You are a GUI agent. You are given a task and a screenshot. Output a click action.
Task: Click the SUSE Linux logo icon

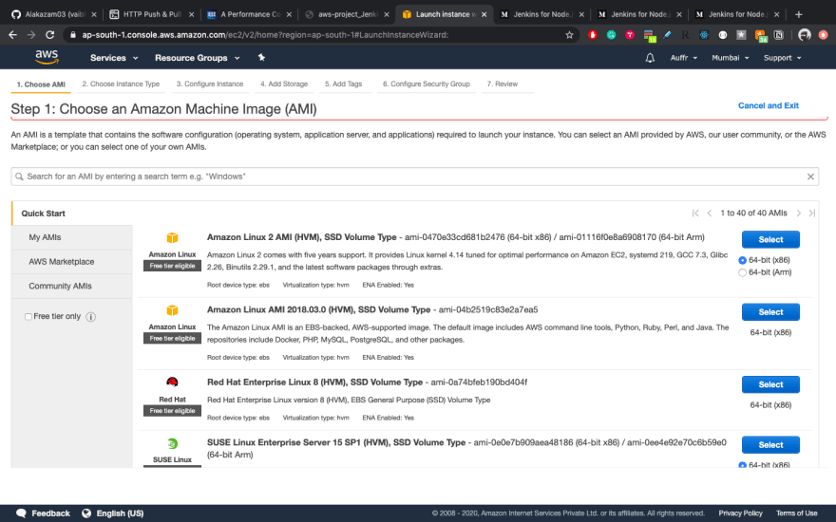172,443
